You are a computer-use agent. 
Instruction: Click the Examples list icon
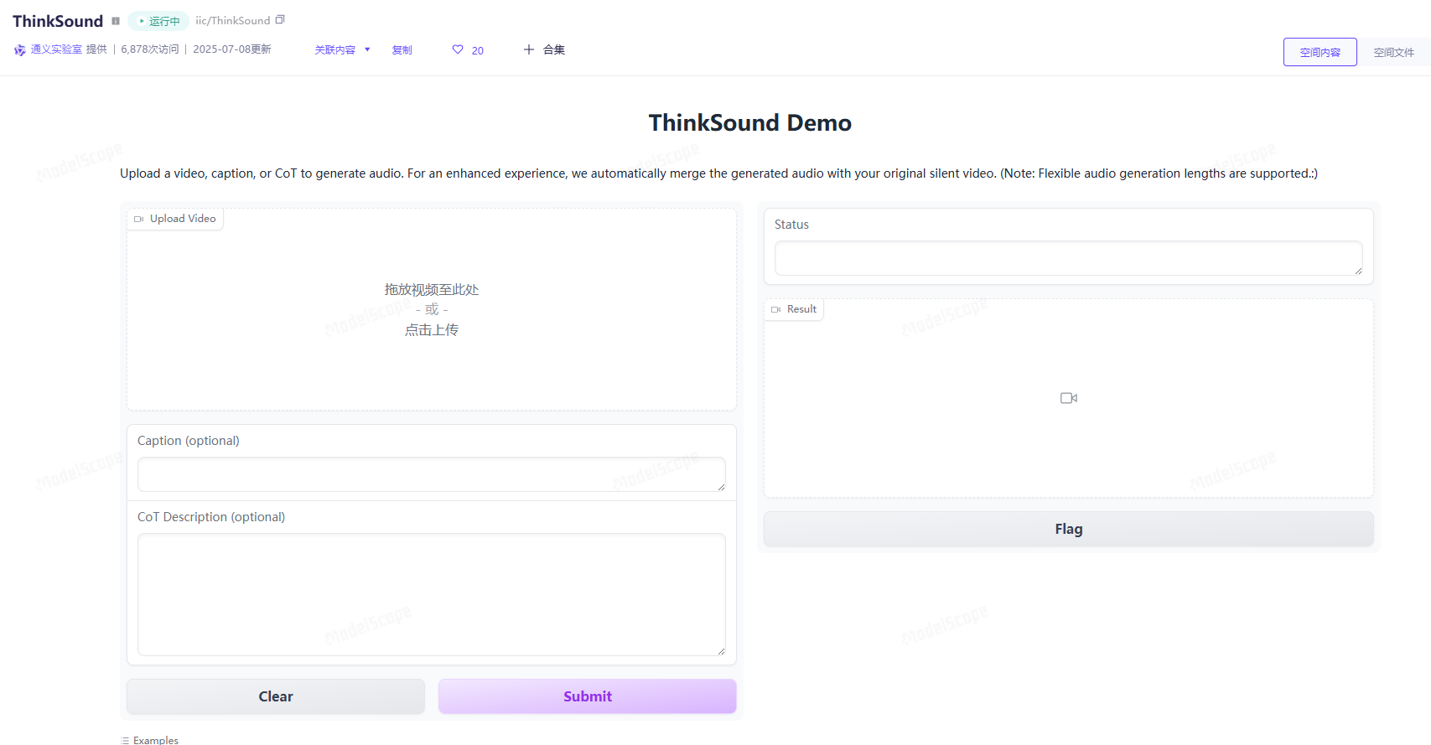point(126,740)
